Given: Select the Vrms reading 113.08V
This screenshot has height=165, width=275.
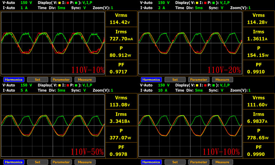Looking at the screenshot, I should click(x=120, y=105).
